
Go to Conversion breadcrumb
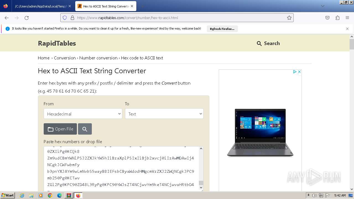(65, 58)
